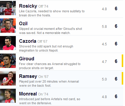Open the Rosicky name heading

(28, 6)
